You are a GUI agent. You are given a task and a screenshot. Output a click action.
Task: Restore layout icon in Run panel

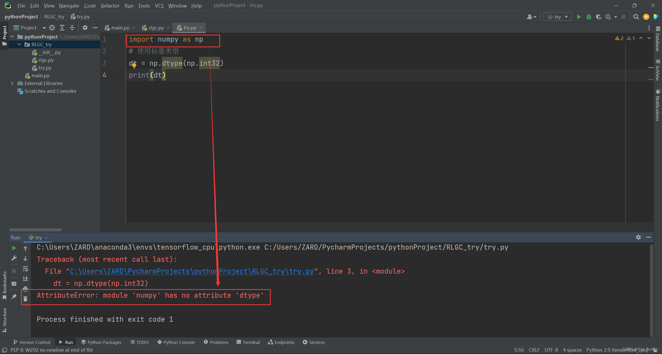pyautogui.click(x=14, y=284)
